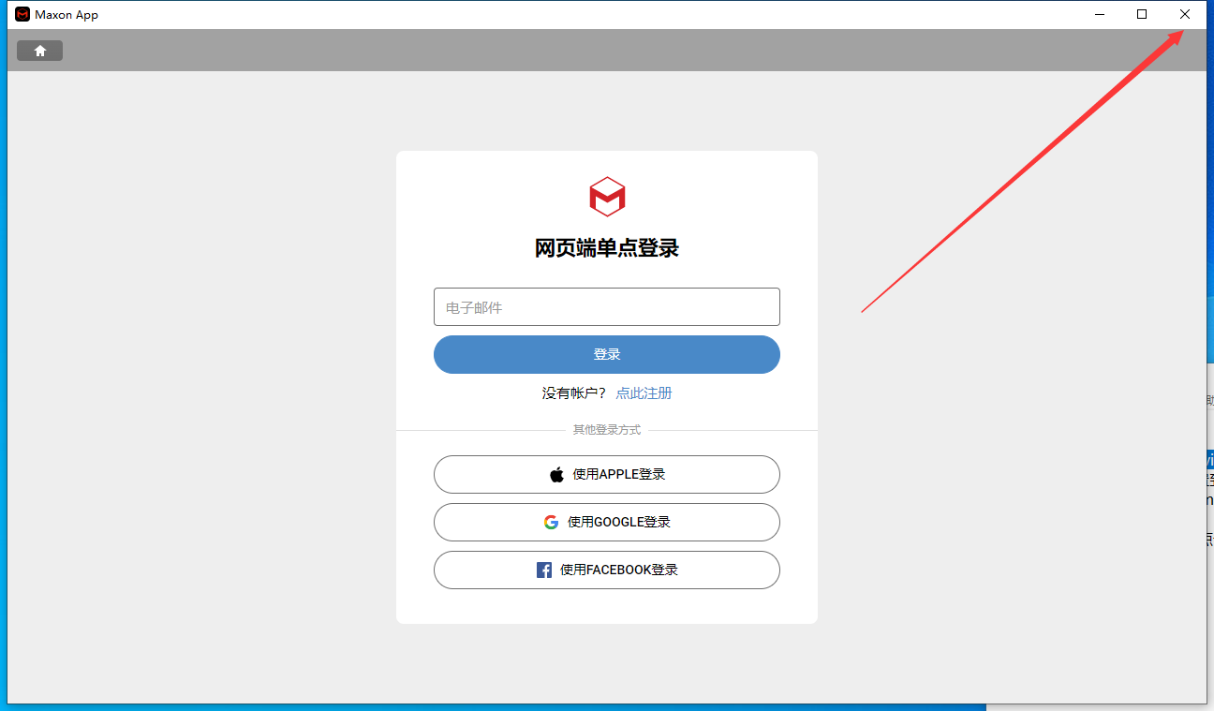The image size is (1214, 711).
Task: Click the Maxon App icon in title bar
Action: coord(22,14)
